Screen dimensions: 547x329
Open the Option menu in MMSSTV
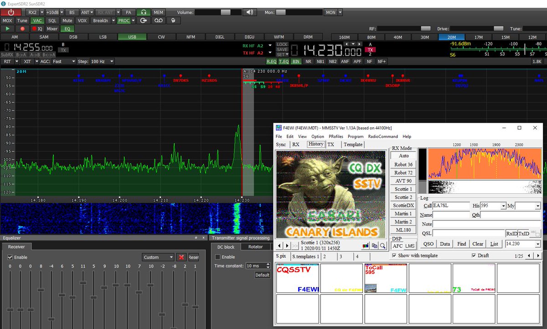(x=318, y=136)
